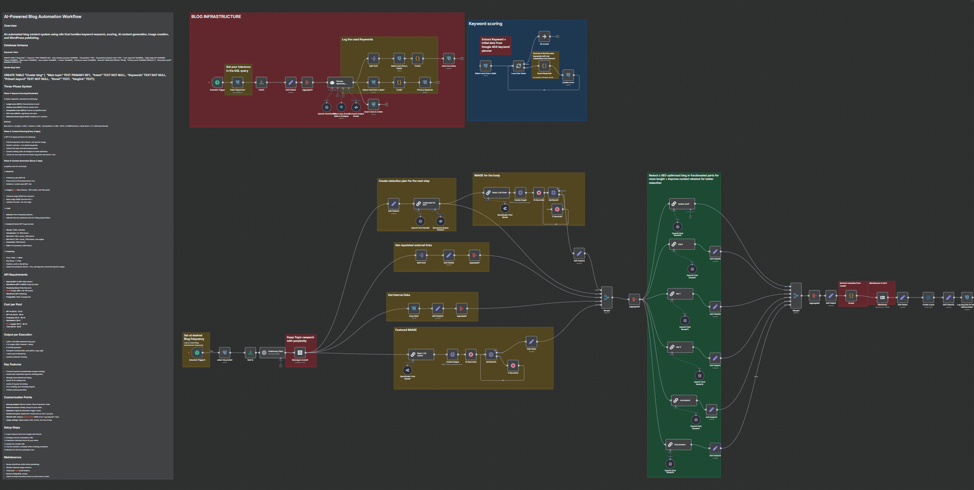974x490 pixels.
Task: Click the Message a model Perplexity node
Action: pyautogui.click(x=300, y=352)
